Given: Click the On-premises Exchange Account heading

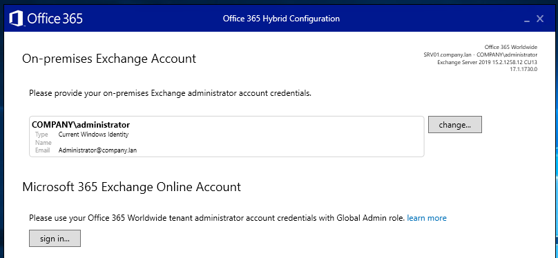Looking at the screenshot, I should click(109, 59).
